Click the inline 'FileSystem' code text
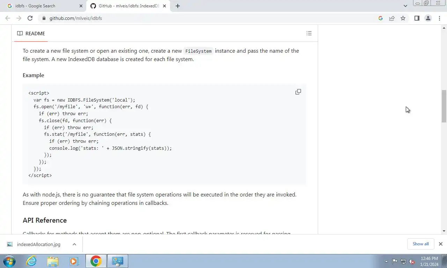The height and width of the screenshot is (268, 447). point(198,51)
